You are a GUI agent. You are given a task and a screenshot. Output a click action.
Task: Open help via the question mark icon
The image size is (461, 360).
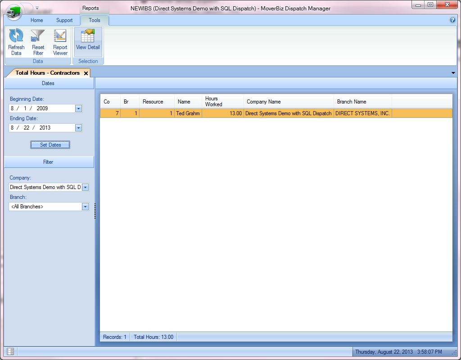452,20
